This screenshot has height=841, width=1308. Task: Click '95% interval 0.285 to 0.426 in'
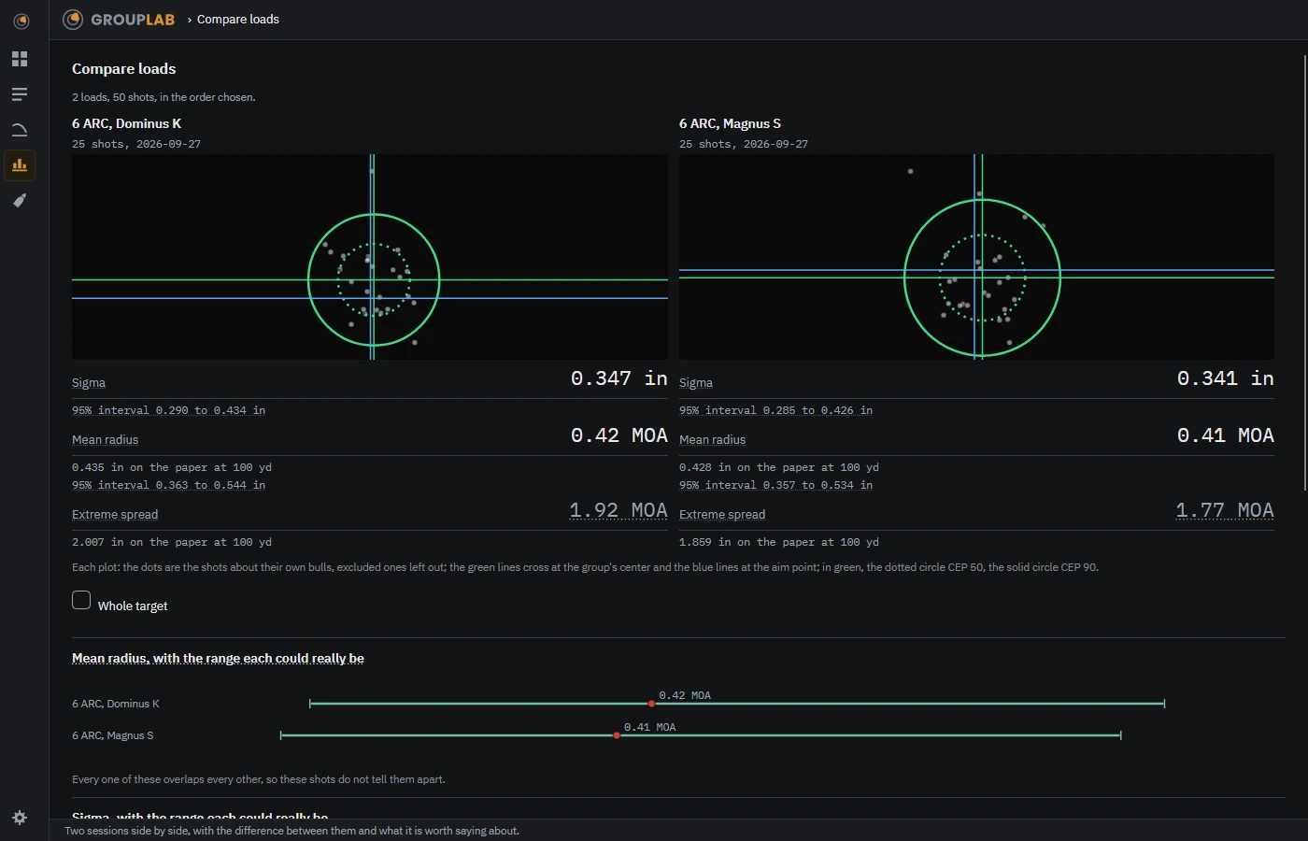tap(775, 410)
